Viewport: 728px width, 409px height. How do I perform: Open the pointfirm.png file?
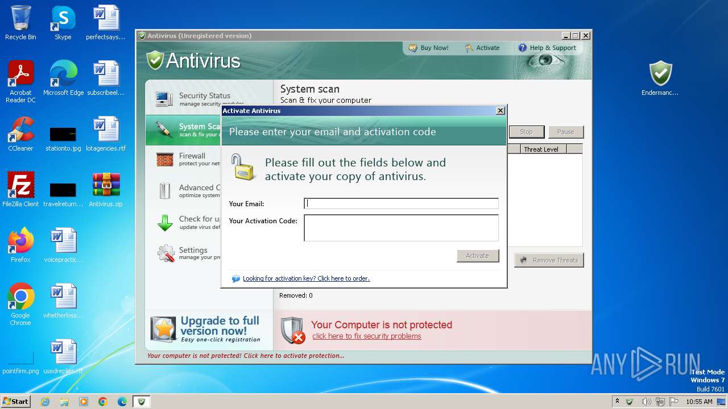pyautogui.click(x=20, y=362)
